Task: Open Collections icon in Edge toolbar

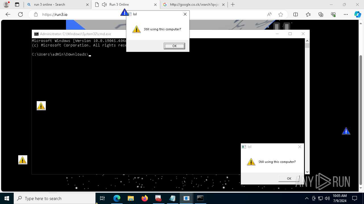Action: [x=321, y=14]
